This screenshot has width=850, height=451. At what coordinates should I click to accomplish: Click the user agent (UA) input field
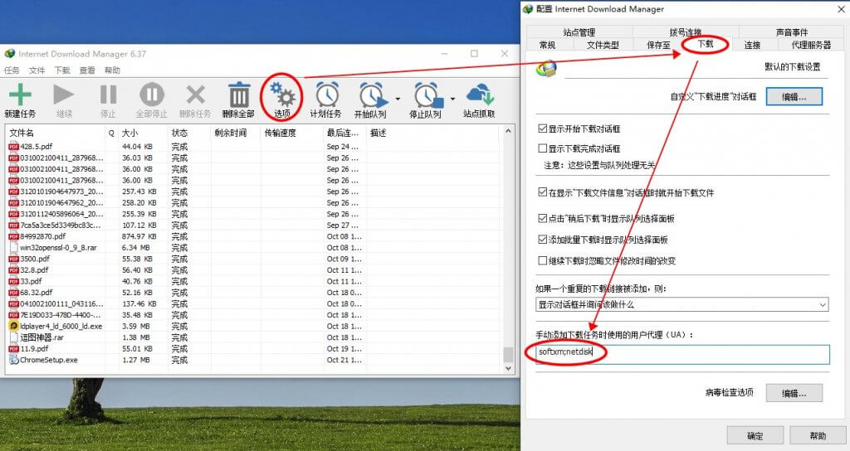click(x=682, y=354)
